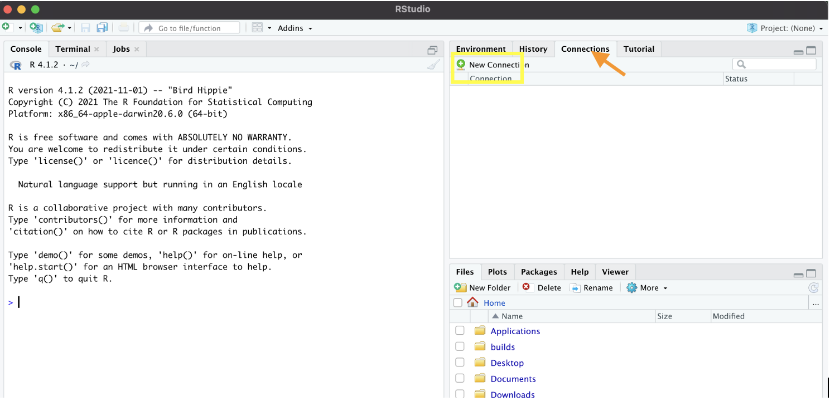Open the Applications folder link
Viewport: 830px width, 401px height.
coord(515,331)
